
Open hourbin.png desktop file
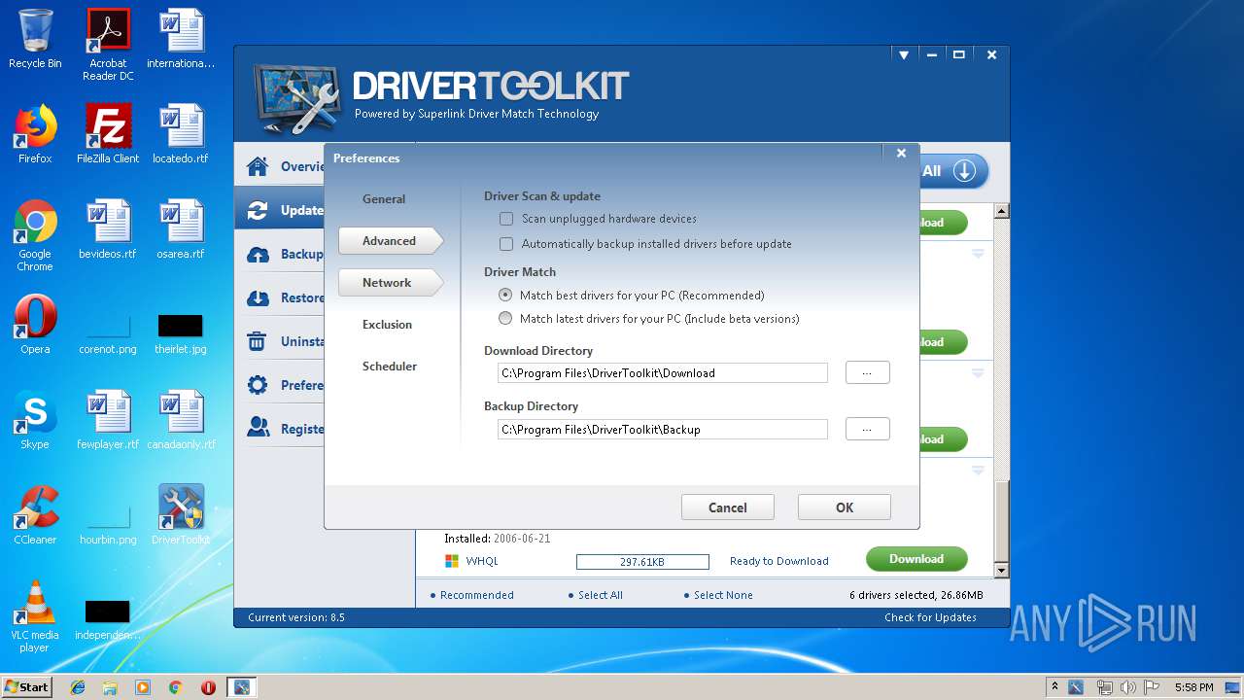point(108,523)
